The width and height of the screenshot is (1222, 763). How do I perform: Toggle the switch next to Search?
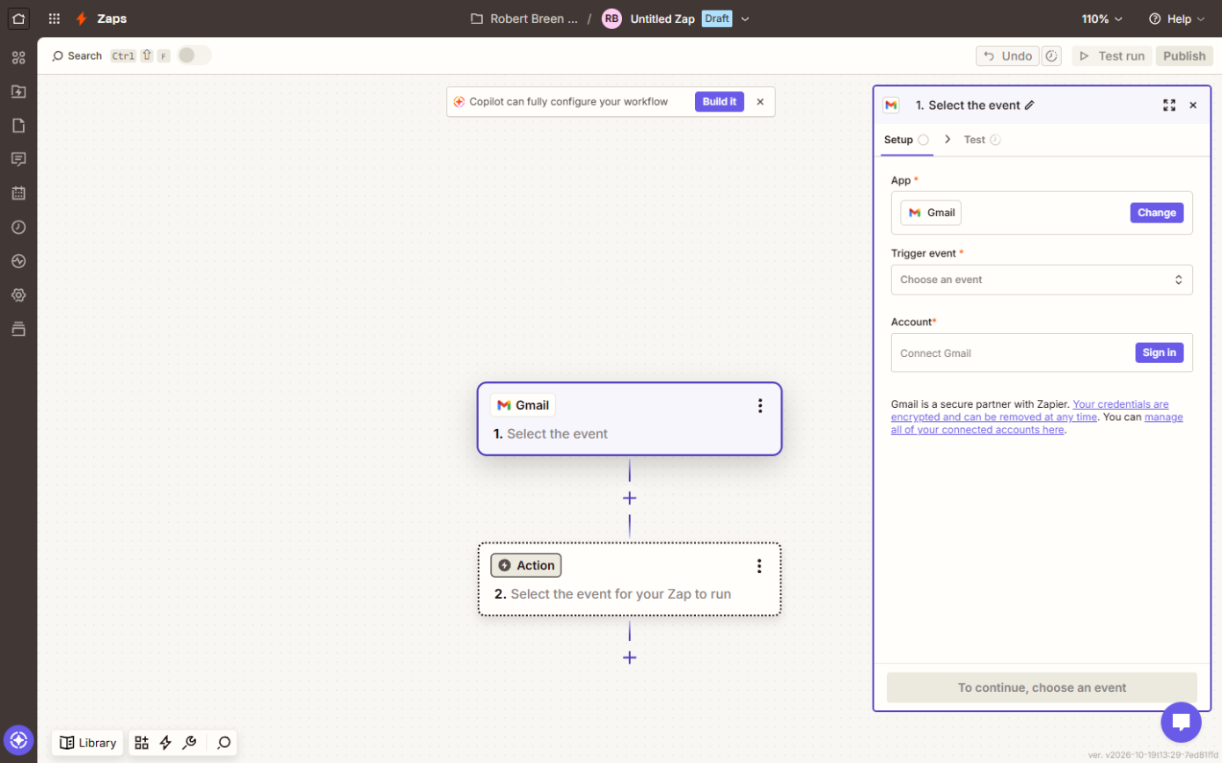click(x=194, y=55)
